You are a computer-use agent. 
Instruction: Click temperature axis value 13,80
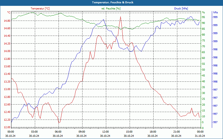pos(7,59)
